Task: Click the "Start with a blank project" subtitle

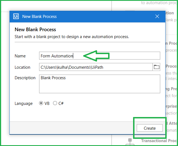Action: click(72, 36)
